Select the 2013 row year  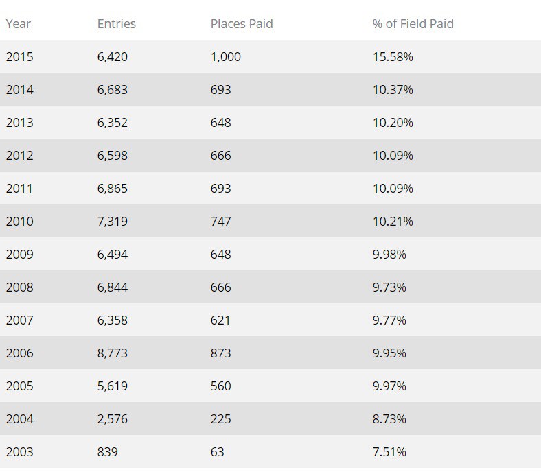[19, 123]
